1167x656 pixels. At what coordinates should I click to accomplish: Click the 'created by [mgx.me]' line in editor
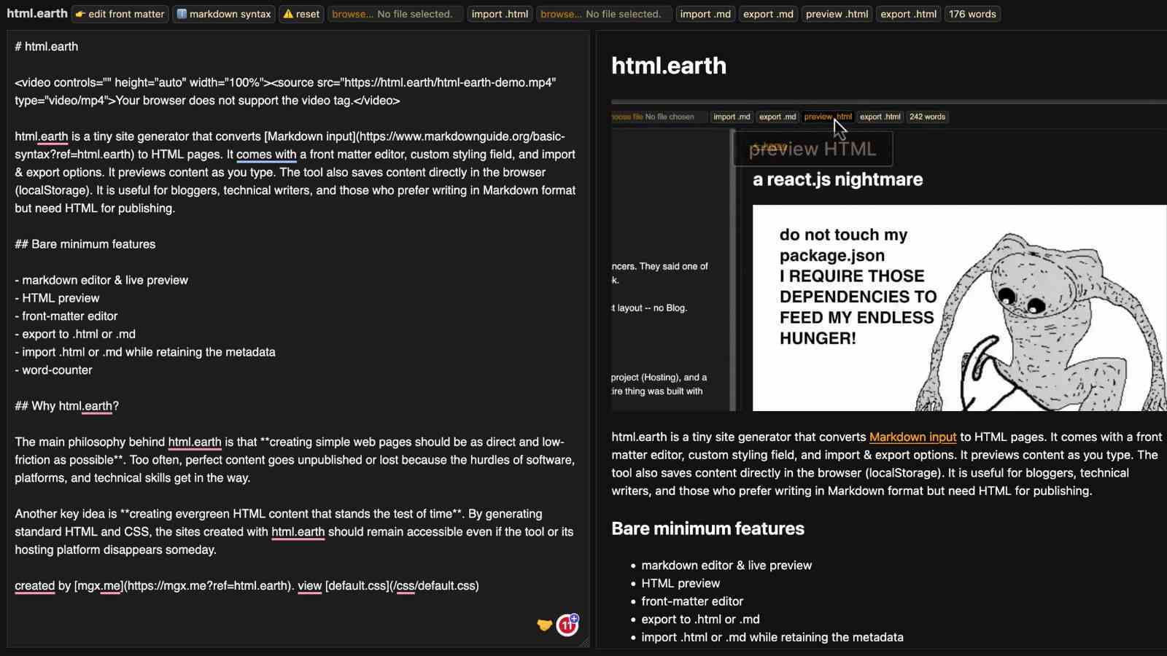coord(247,586)
